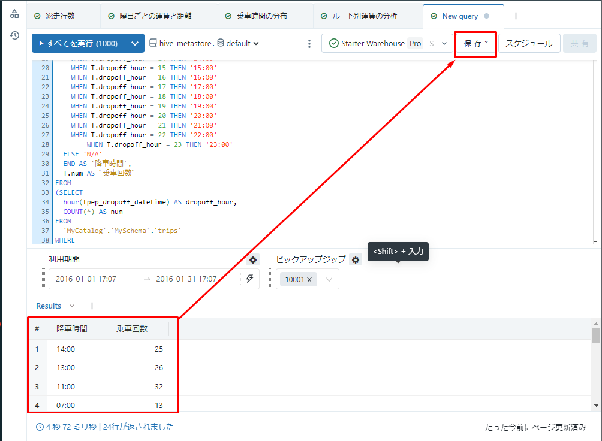The height and width of the screenshot is (441, 602).
Task: Click the 共有 share button
Action: coord(579,43)
